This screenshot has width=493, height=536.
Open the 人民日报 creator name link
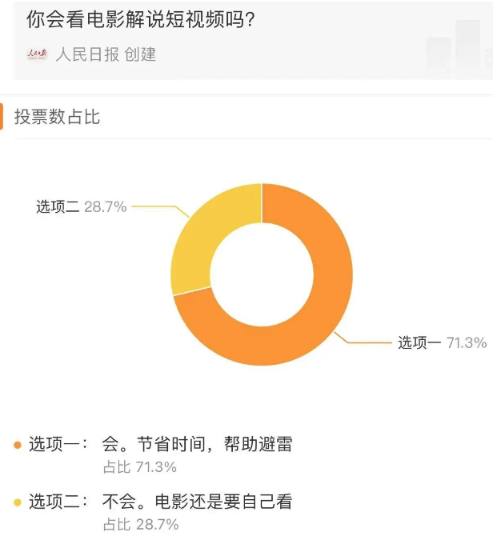tap(87, 54)
